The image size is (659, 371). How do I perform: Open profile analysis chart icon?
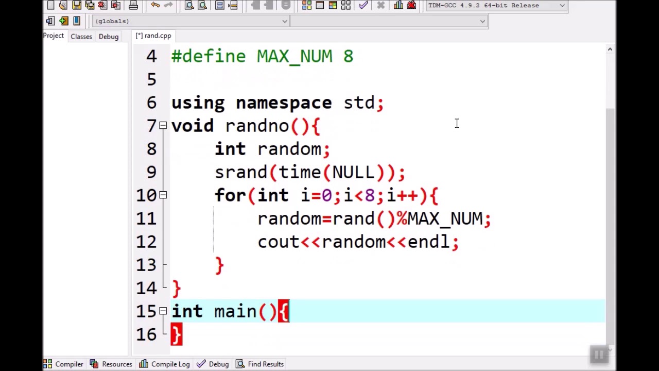click(398, 5)
